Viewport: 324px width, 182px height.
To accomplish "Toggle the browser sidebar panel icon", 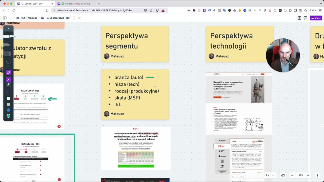I will pyautogui.click(x=295, y=10).
